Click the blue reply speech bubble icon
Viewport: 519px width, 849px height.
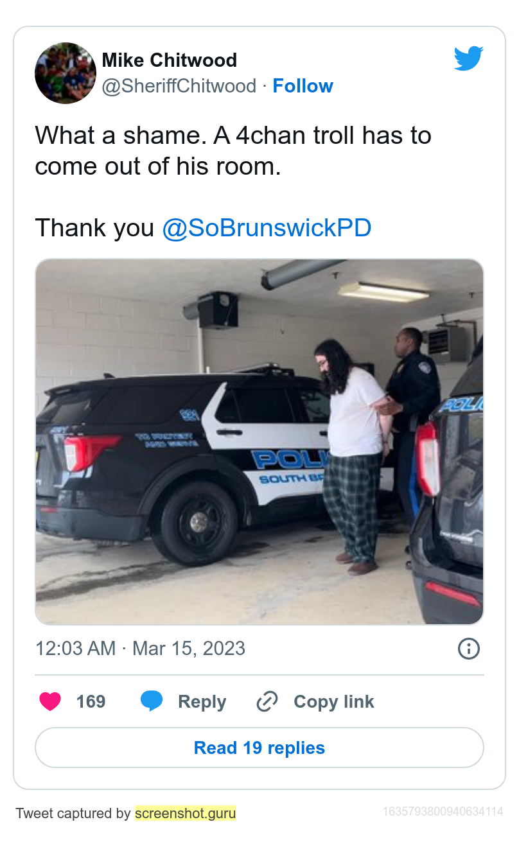(152, 701)
